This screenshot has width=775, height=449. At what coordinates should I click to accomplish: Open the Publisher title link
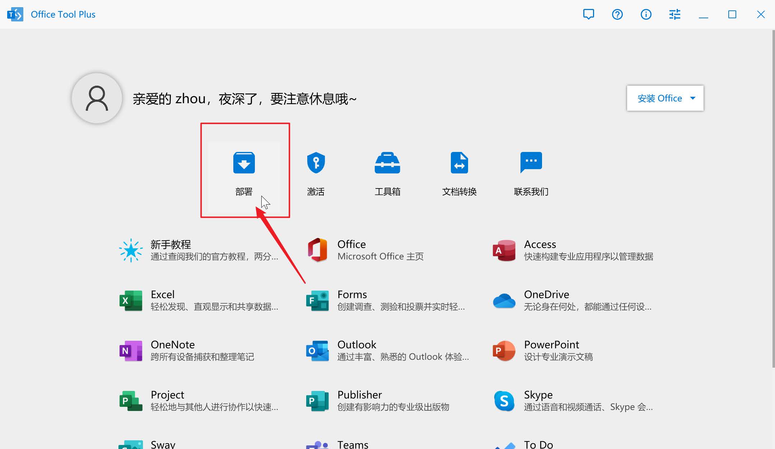pyautogui.click(x=359, y=395)
